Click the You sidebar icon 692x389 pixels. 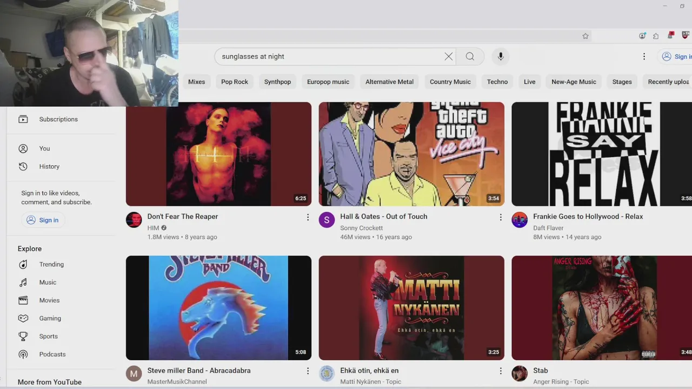coord(23,149)
